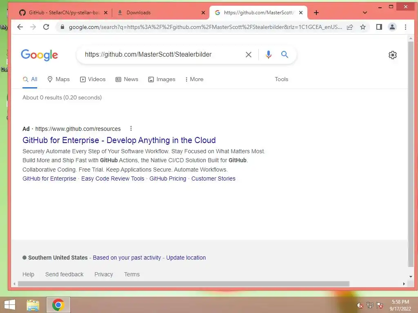Go back to the previous page

(x=20, y=27)
